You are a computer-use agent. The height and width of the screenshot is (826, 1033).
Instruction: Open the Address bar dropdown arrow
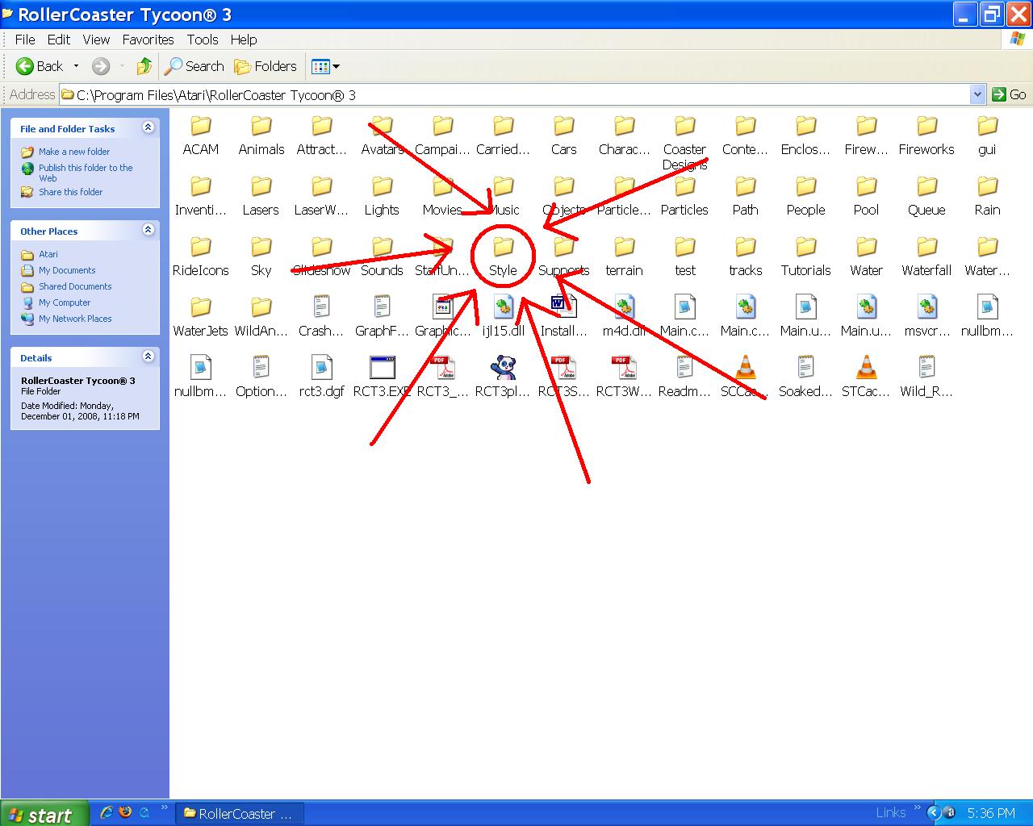pos(977,94)
